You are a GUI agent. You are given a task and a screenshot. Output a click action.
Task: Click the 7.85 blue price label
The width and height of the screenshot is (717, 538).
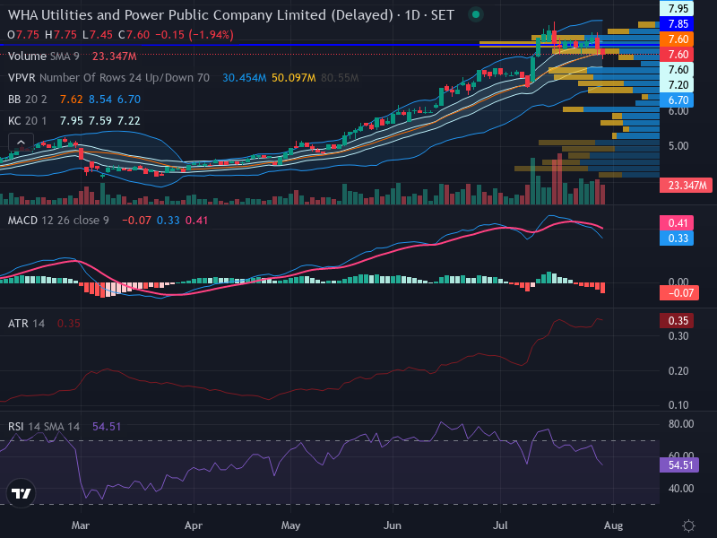click(677, 24)
